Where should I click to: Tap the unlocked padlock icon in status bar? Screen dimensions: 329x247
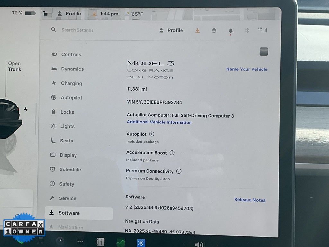click(x=46, y=14)
